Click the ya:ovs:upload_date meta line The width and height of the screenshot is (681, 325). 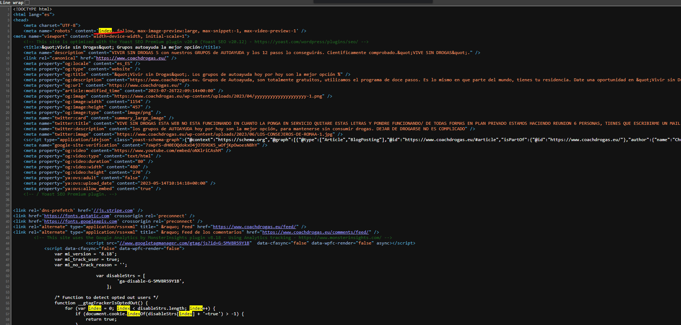(x=119, y=183)
